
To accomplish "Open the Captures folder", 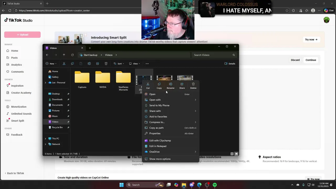I will (x=82, y=80).
